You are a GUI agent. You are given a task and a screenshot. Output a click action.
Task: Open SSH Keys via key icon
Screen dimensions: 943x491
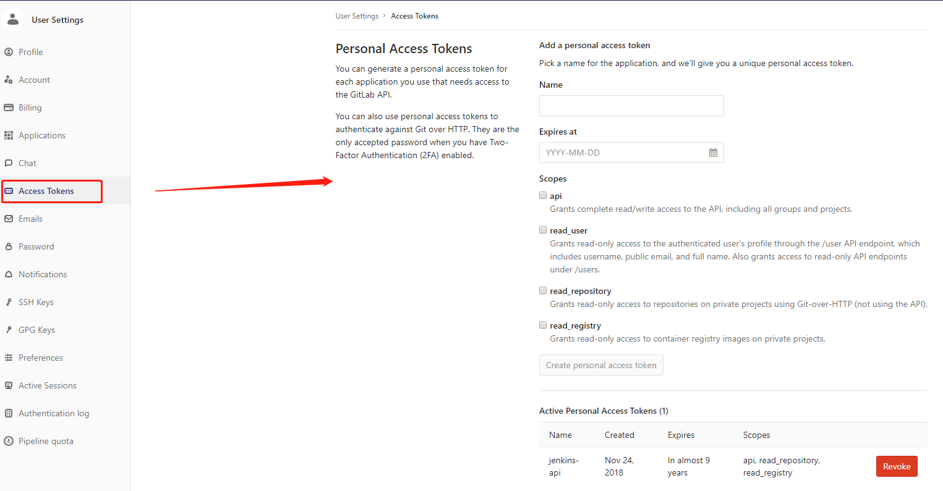(x=9, y=302)
